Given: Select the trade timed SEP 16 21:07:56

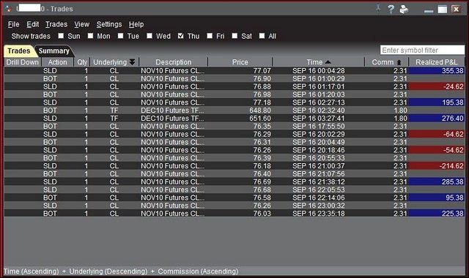Looking at the screenshot, I should pyautogui.click(x=234, y=174).
